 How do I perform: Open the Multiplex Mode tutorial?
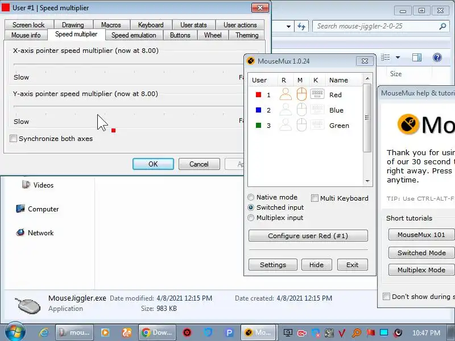click(x=421, y=269)
